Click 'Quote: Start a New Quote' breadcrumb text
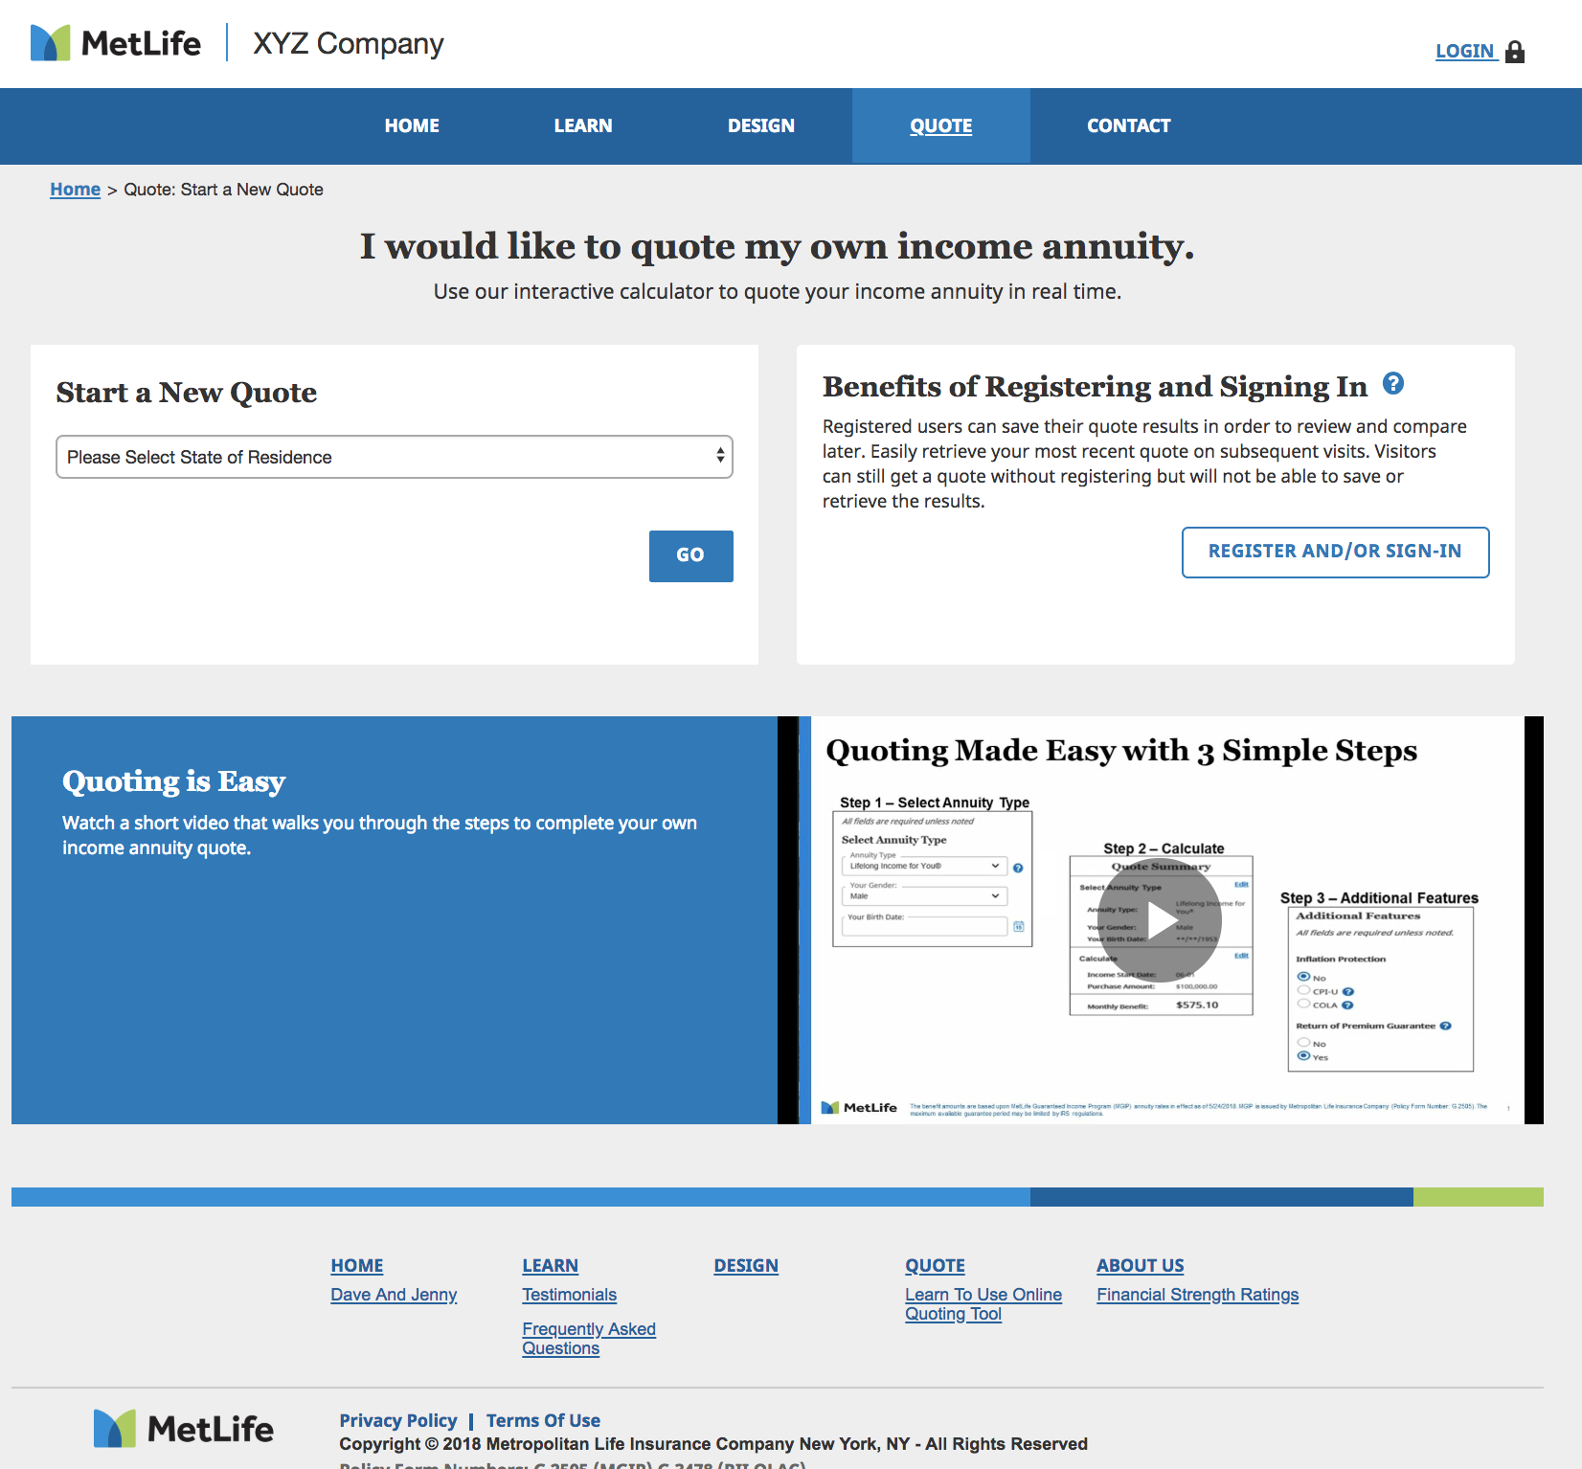 224,190
